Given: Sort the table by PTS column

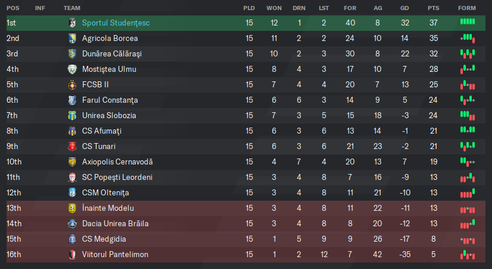Looking at the screenshot, I should click(x=433, y=8).
